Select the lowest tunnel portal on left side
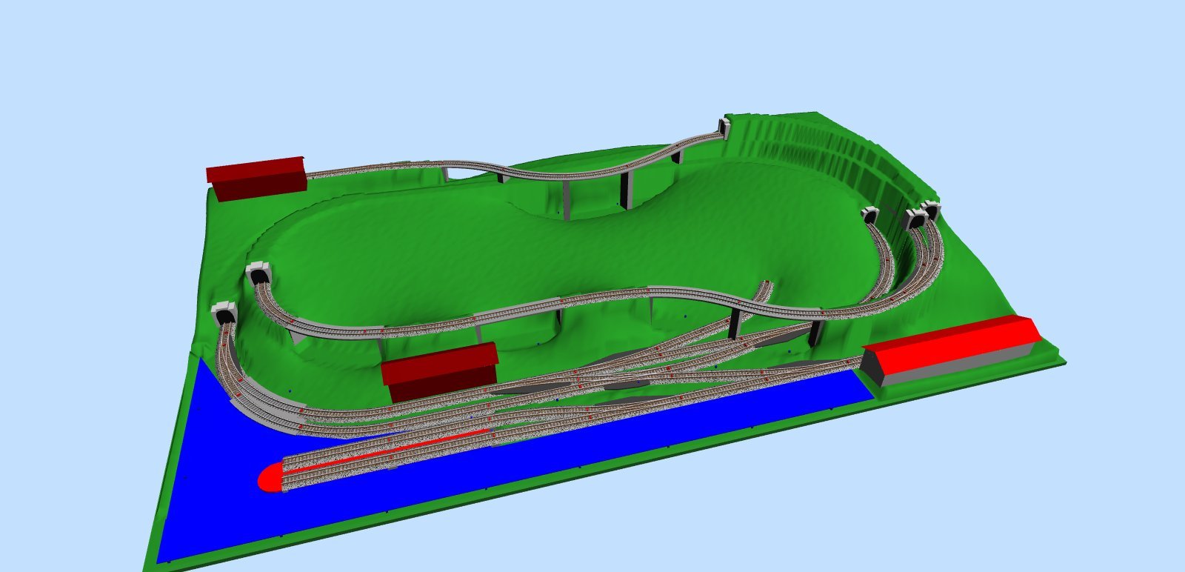1185x572 pixels. coord(224,316)
